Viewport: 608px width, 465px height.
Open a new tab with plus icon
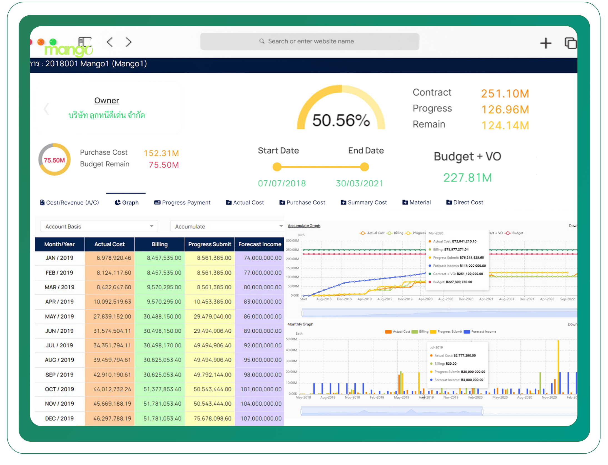pyautogui.click(x=545, y=43)
